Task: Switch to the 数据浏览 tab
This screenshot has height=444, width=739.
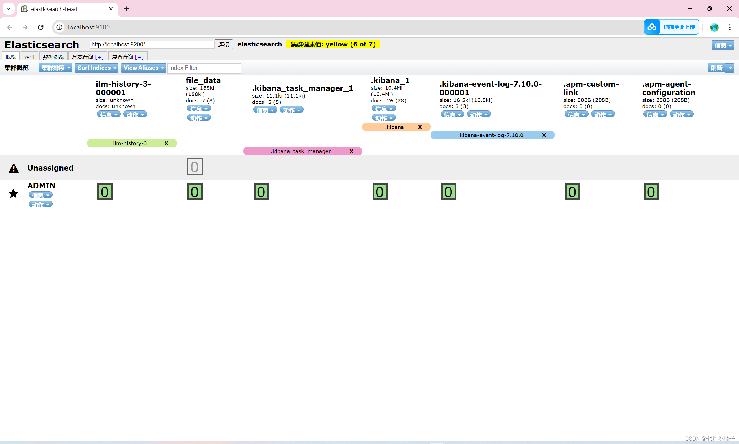Action: pyautogui.click(x=53, y=57)
